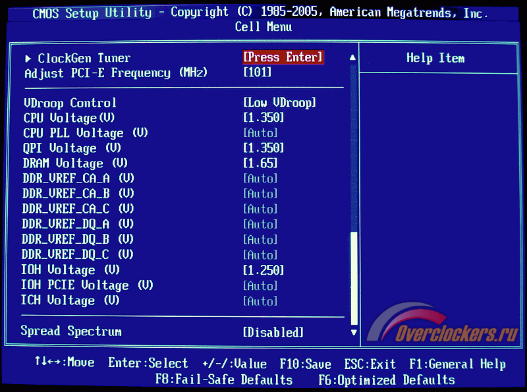
Task: Change the VDroop Control Low VDroop setting
Action: pyautogui.click(x=279, y=103)
